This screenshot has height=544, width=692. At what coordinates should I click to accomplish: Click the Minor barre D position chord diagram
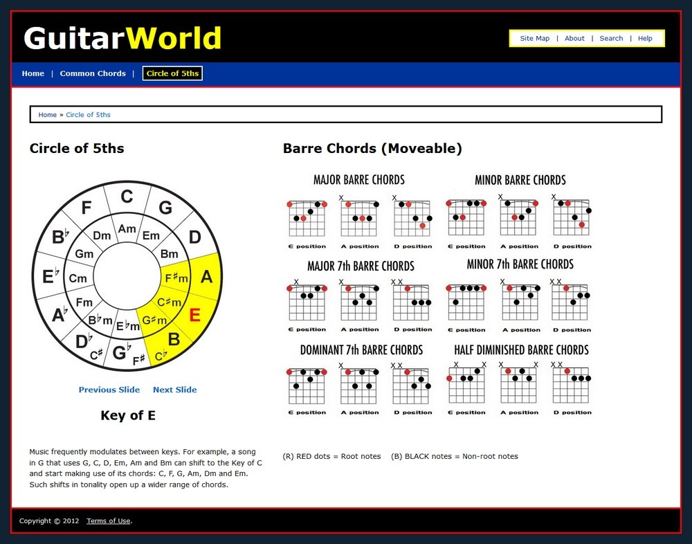pyautogui.click(x=572, y=221)
